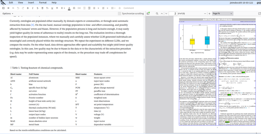Image resolution: width=261 pixels, height=134 pixels.
Task: Click the crosshair move icon beside Comment
Action: click(119, 8)
